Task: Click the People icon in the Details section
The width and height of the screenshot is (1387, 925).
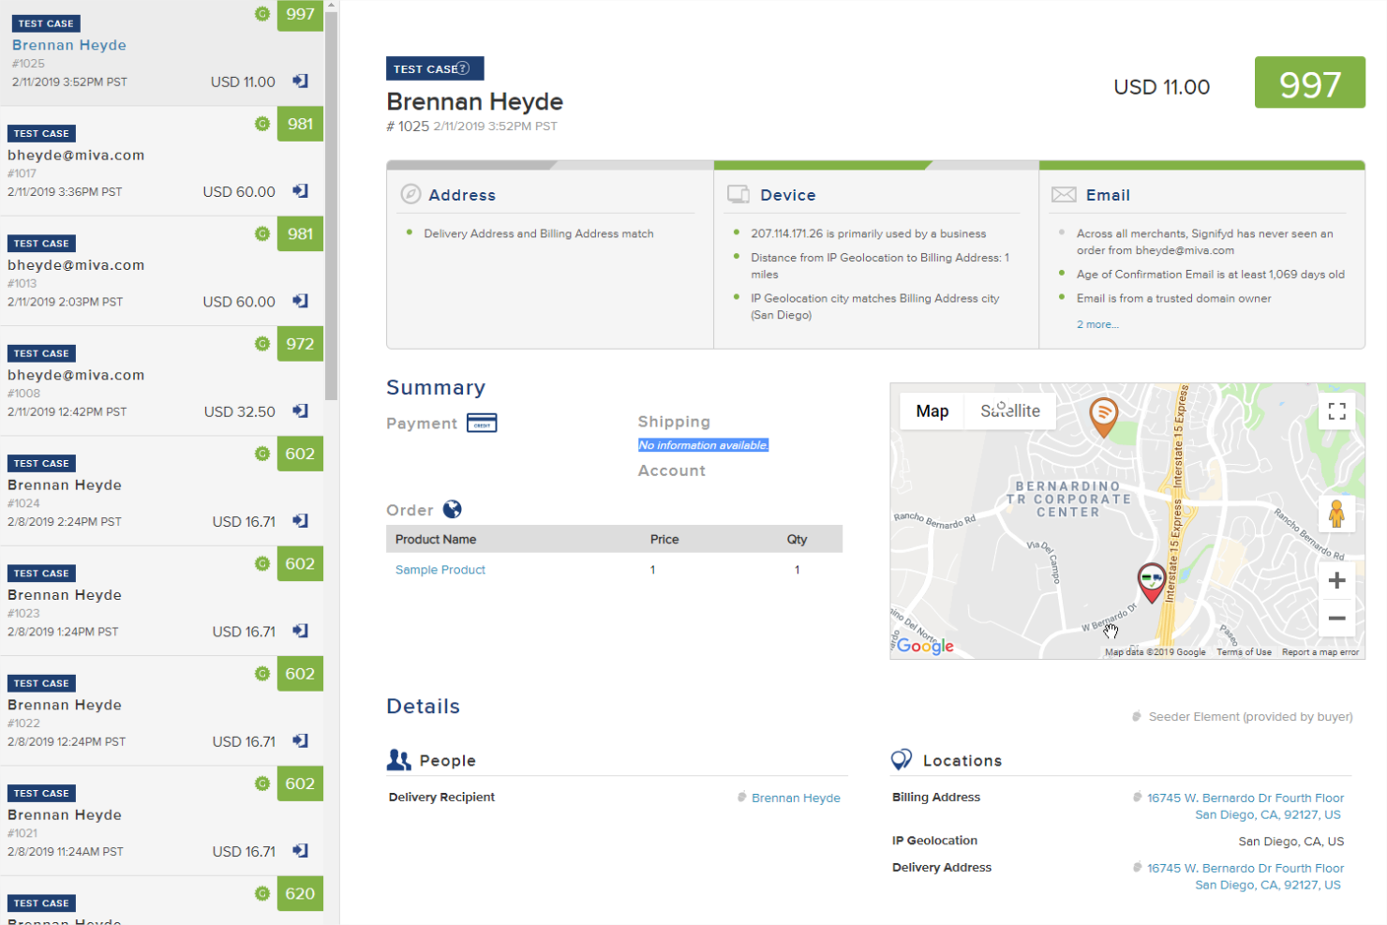Action: point(400,759)
